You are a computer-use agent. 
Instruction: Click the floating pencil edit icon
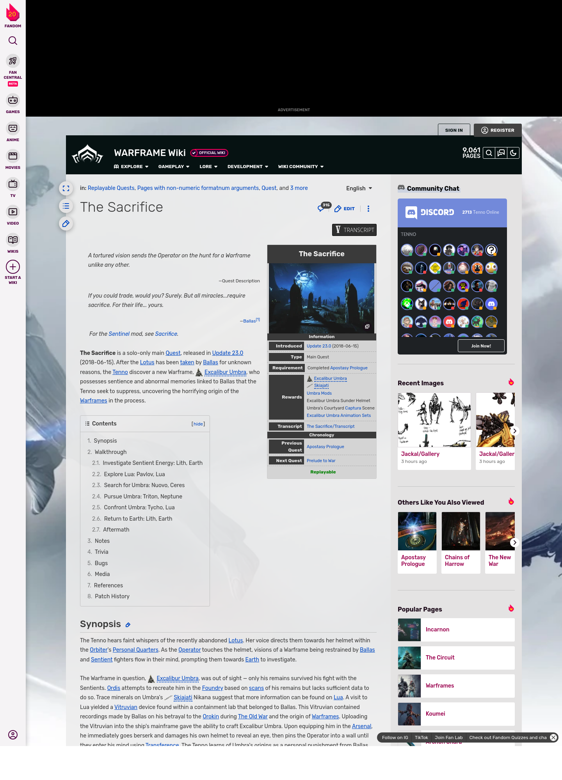tap(66, 223)
